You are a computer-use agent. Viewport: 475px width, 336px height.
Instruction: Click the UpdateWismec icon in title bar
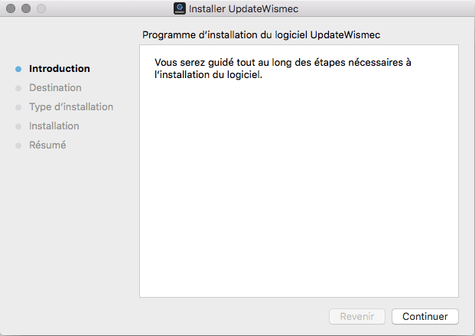[x=180, y=8]
